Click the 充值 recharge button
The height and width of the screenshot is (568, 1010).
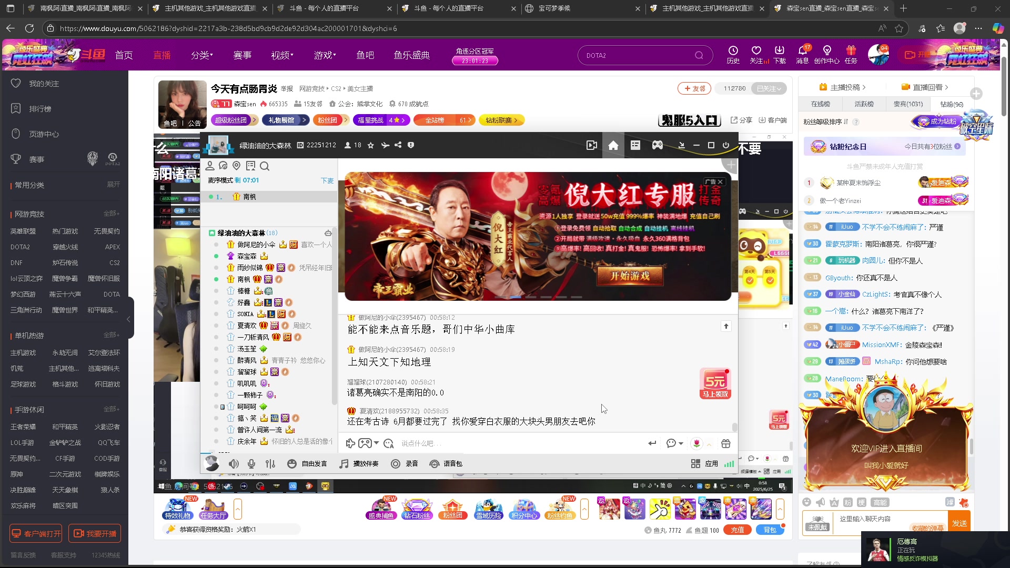[x=738, y=530]
